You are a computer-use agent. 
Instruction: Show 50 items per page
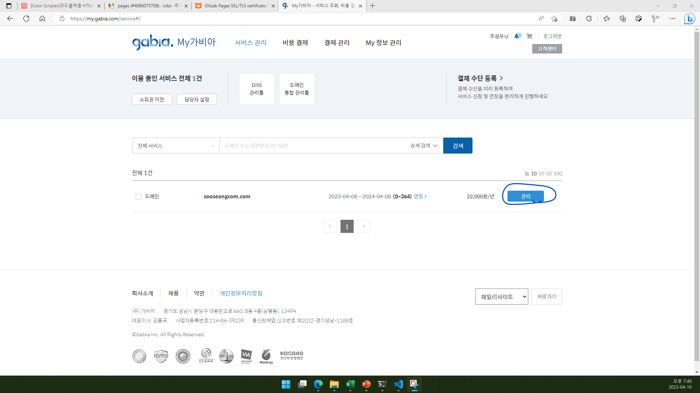(549, 174)
